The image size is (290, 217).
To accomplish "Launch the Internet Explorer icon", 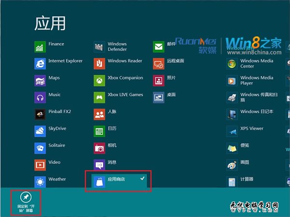I will 40,64.
